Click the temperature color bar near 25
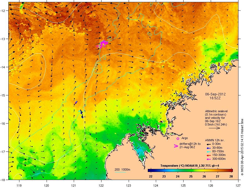This screenshot has width=244, height=188. tap(191, 170)
